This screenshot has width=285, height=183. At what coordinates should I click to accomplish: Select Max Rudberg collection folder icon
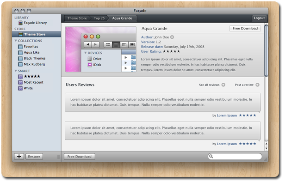tap(20, 64)
